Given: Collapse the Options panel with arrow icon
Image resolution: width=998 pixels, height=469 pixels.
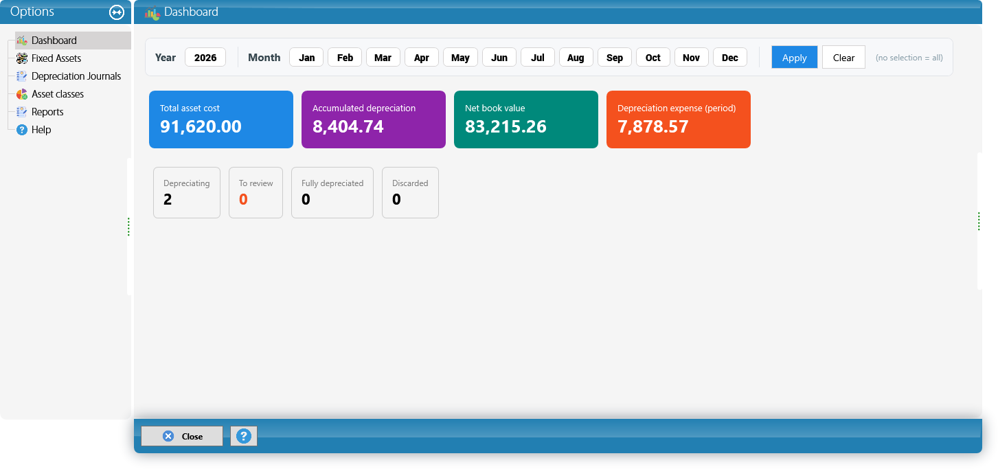Looking at the screenshot, I should tap(117, 12).
